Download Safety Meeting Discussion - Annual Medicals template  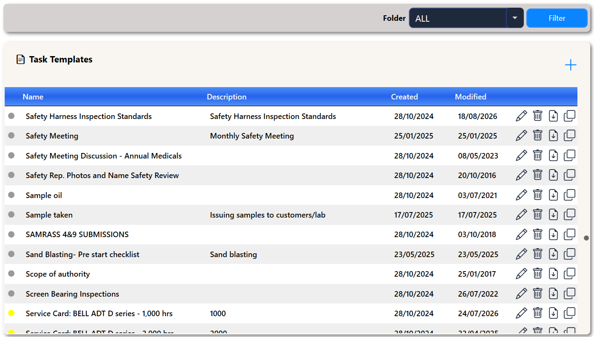coord(553,156)
